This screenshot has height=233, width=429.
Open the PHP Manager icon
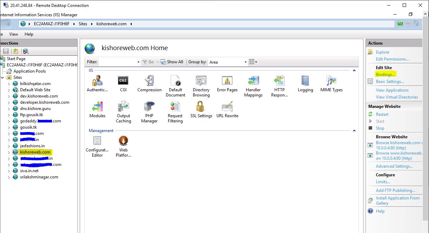click(x=149, y=107)
